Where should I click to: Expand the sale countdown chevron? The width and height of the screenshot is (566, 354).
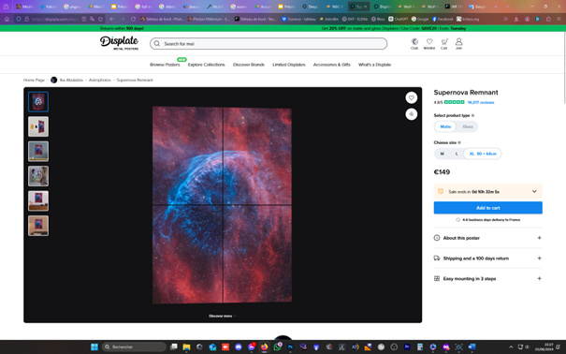pos(534,191)
